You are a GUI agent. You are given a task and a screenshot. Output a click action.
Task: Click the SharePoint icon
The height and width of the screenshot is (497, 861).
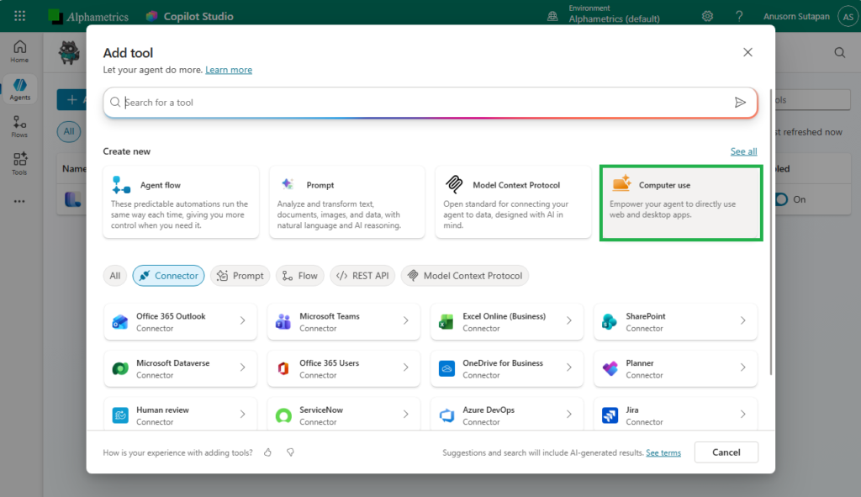coord(610,322)
